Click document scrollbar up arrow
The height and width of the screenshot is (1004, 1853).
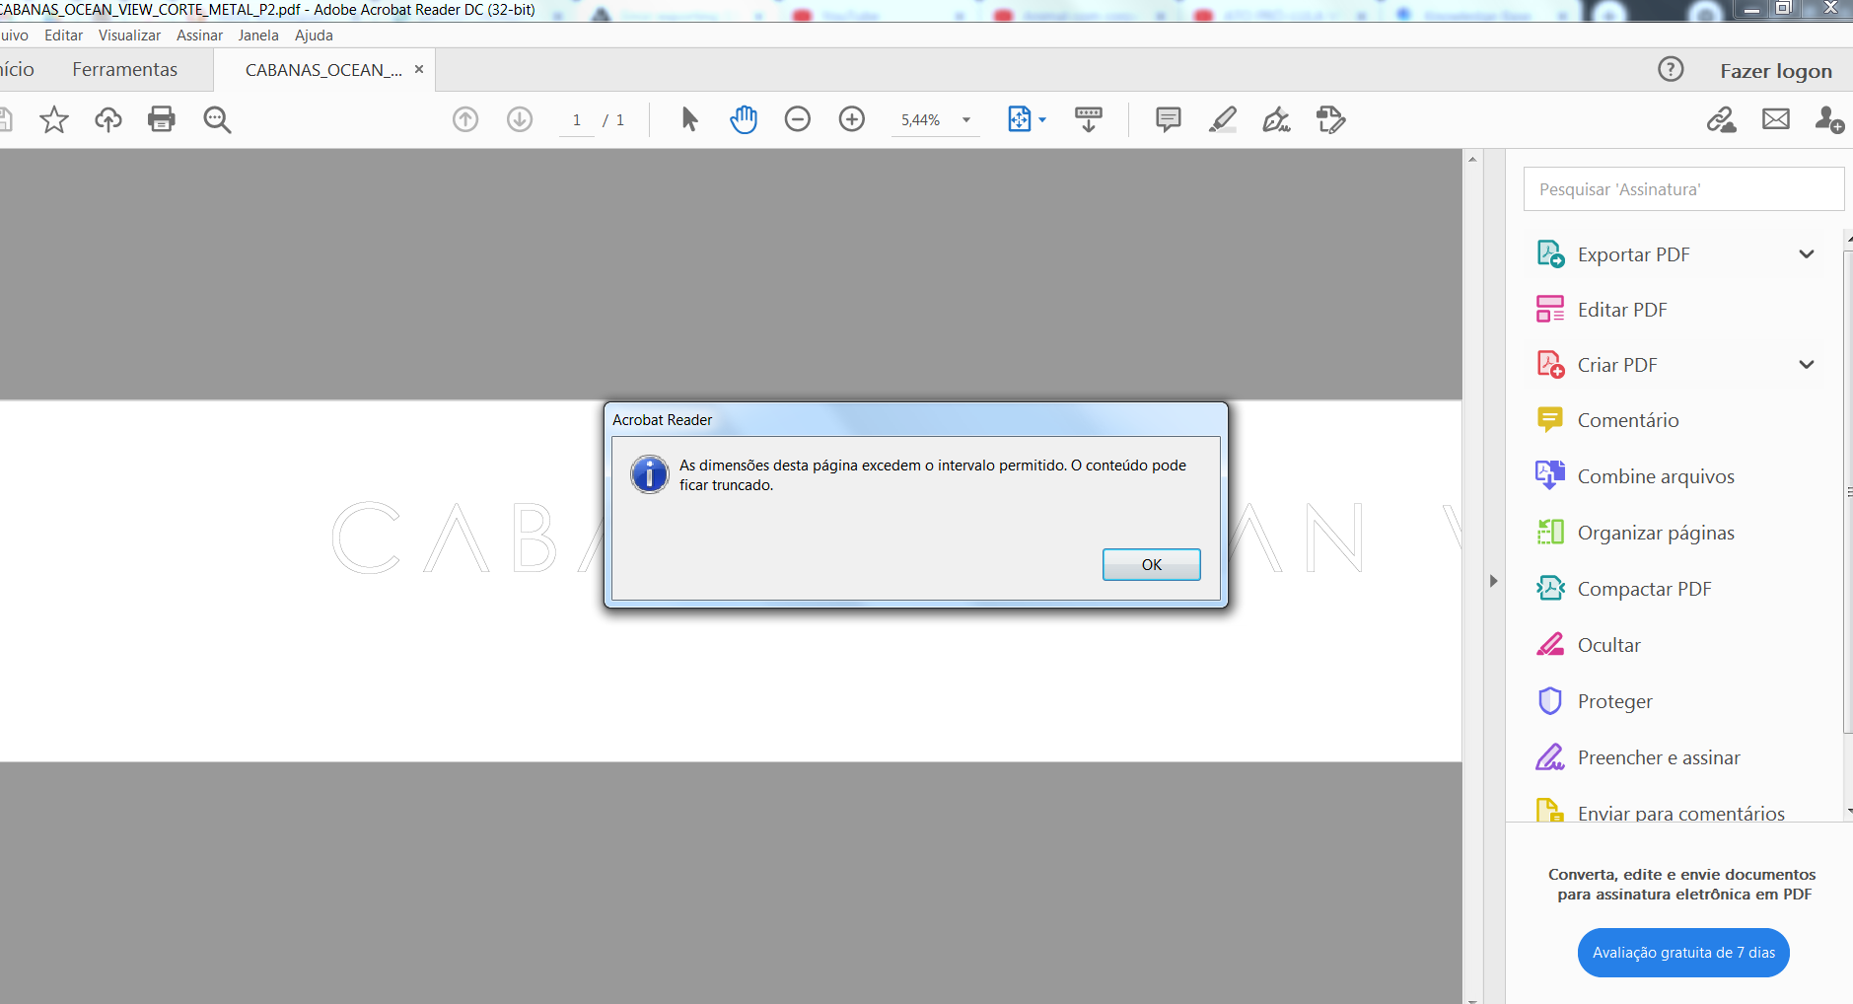click(1472, 159)
